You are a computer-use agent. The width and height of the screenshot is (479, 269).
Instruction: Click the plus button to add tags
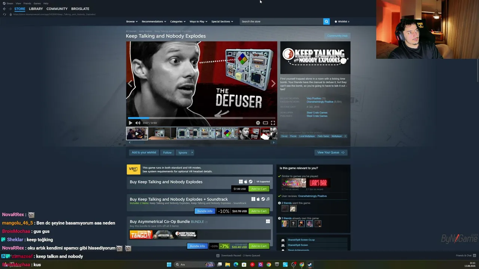[345, 136]
